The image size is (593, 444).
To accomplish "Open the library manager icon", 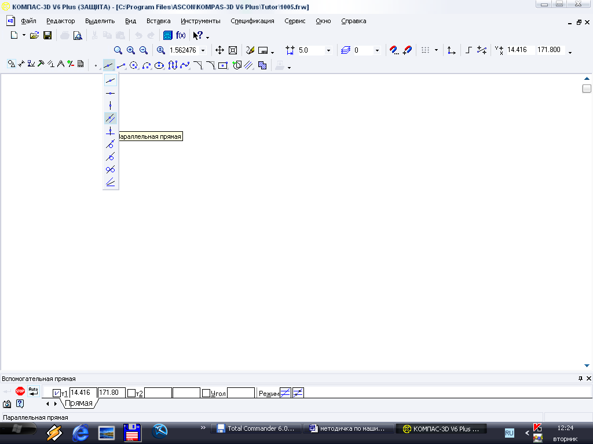I will [167, 35].
